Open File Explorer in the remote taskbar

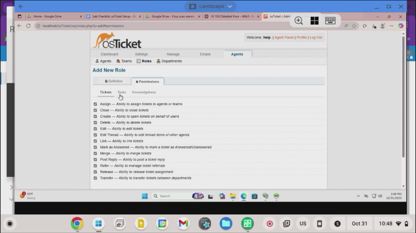click(x=233, y=196)
